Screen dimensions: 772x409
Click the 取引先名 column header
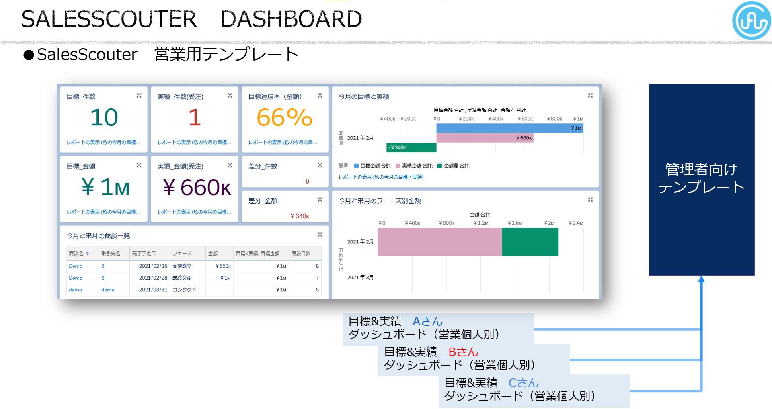(x=114, y=254)
